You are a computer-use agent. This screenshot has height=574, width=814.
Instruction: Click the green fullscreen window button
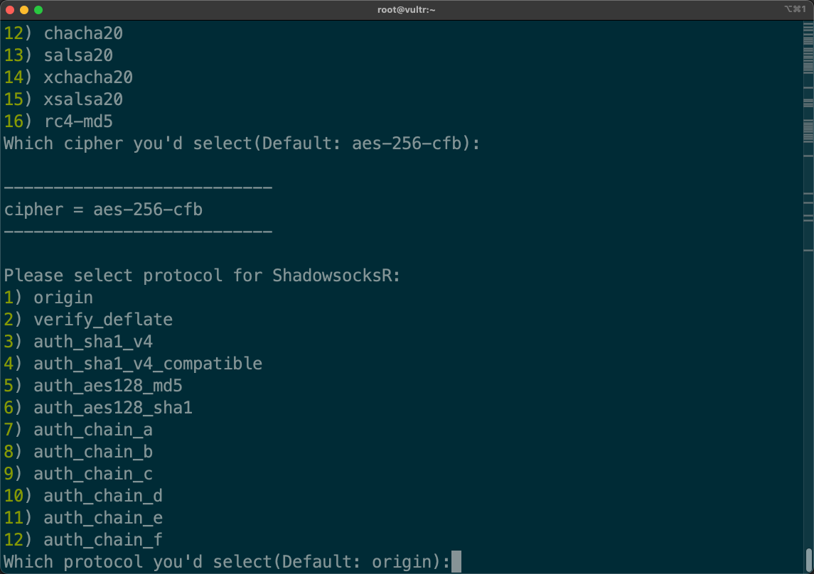(38, 10)
